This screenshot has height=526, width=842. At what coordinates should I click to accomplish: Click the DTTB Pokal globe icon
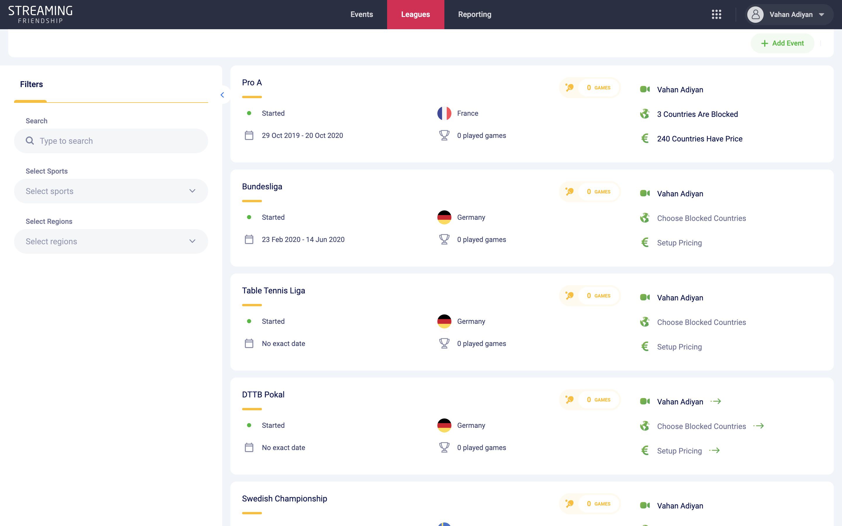coord(645,426)
